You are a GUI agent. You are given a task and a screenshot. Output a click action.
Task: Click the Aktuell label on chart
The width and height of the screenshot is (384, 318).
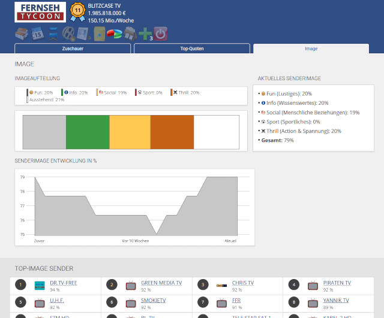tap(230, 241)
